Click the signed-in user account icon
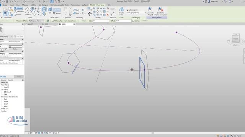245x137 pixels. (x=209, y=2)
